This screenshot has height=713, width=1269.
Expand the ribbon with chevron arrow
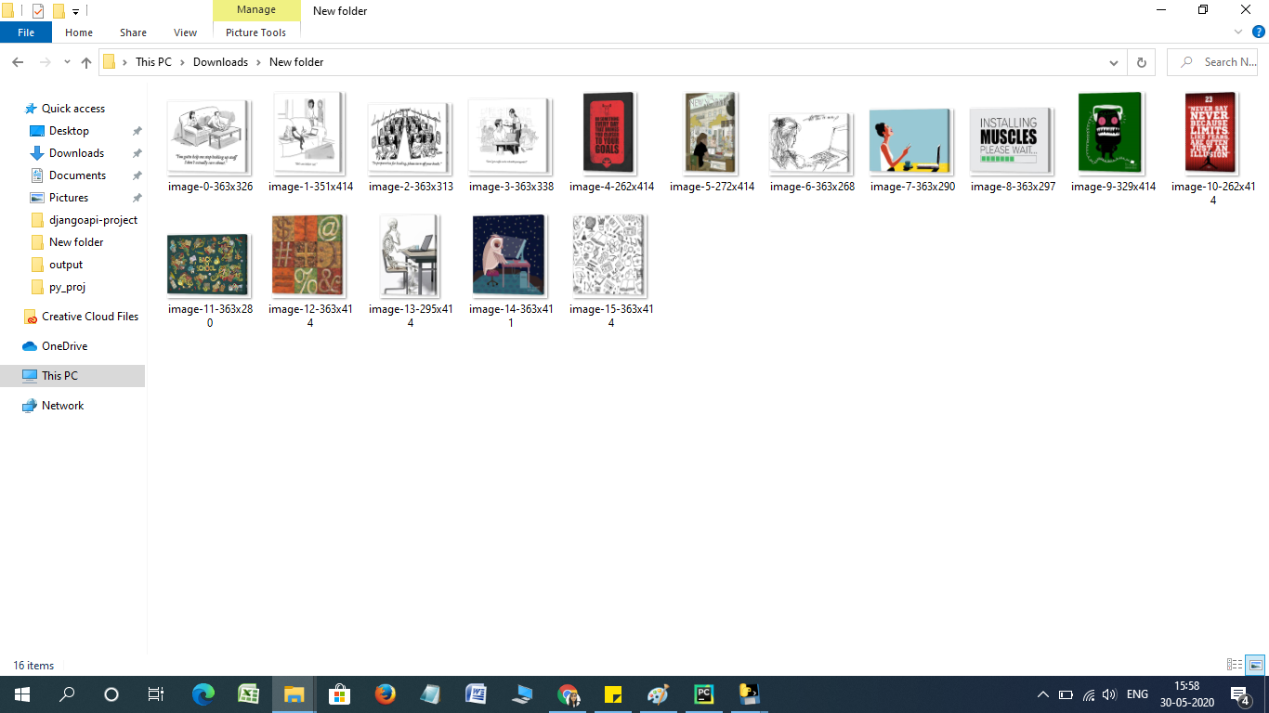(x=1238, y=32)
